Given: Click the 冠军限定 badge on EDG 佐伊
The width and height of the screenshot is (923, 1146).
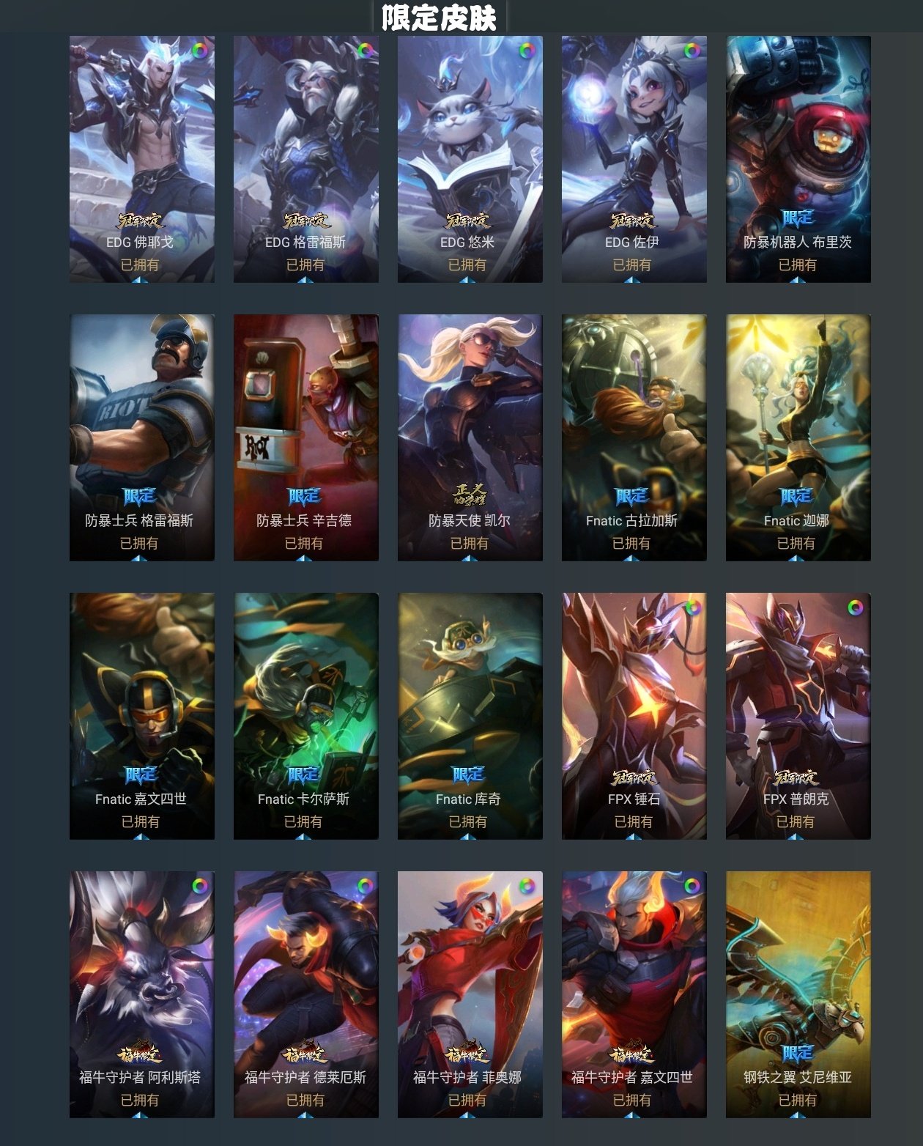Looking at the screenshot, I should [x=633, y=220].
